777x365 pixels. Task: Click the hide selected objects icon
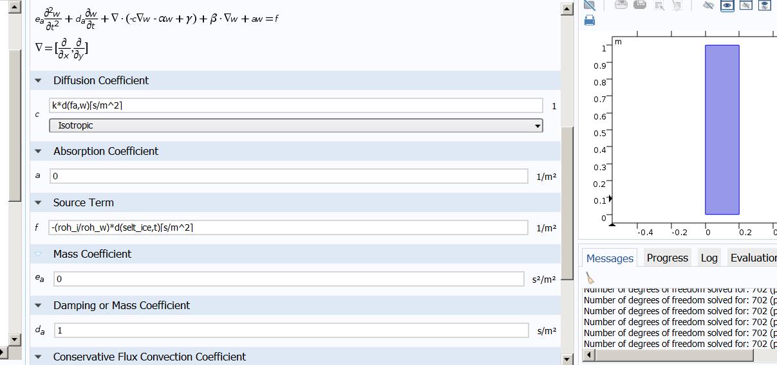pos(708,5)
